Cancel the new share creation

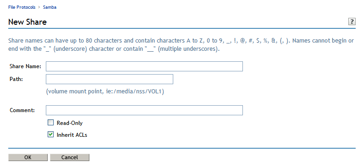(x=70, y=157)
